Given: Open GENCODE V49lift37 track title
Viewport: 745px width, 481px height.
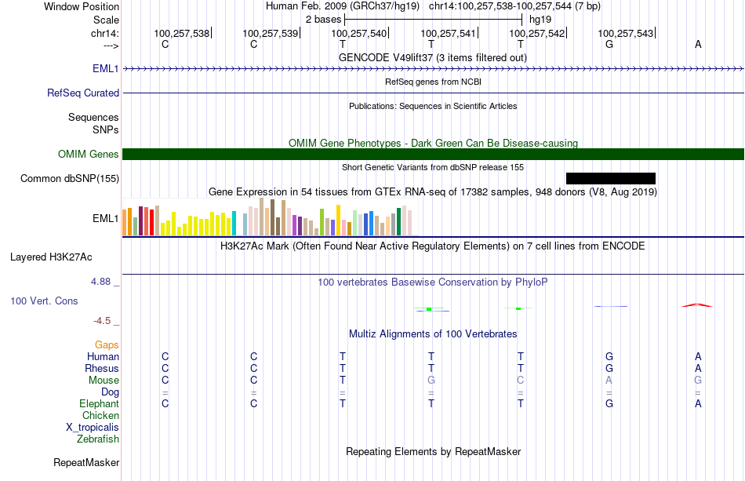Looking at the screenshot, I should [x=432, y=57].
